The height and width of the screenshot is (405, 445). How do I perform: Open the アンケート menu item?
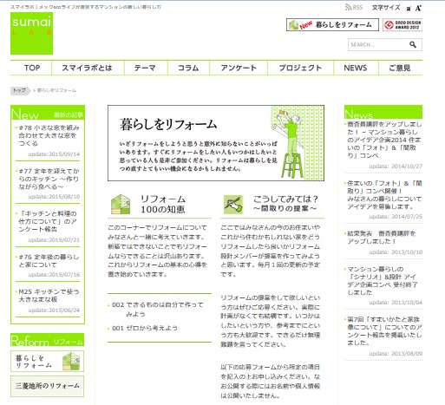coord(239,68)
